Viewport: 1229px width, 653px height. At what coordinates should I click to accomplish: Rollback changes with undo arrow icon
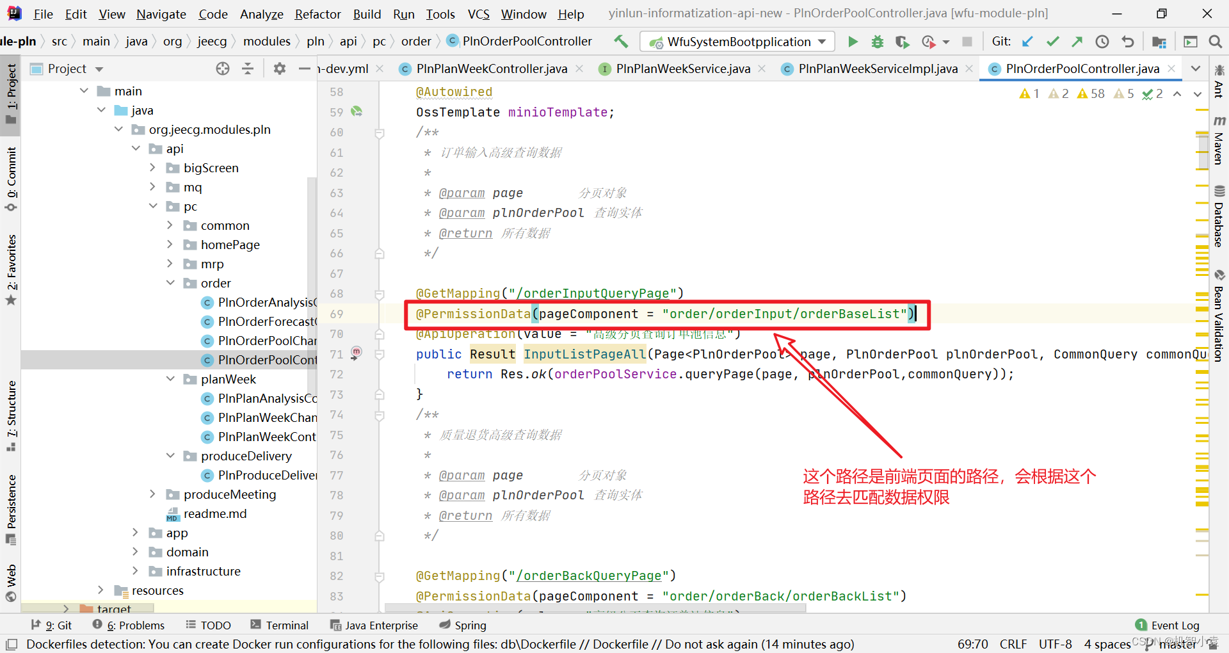(1128, 42)
